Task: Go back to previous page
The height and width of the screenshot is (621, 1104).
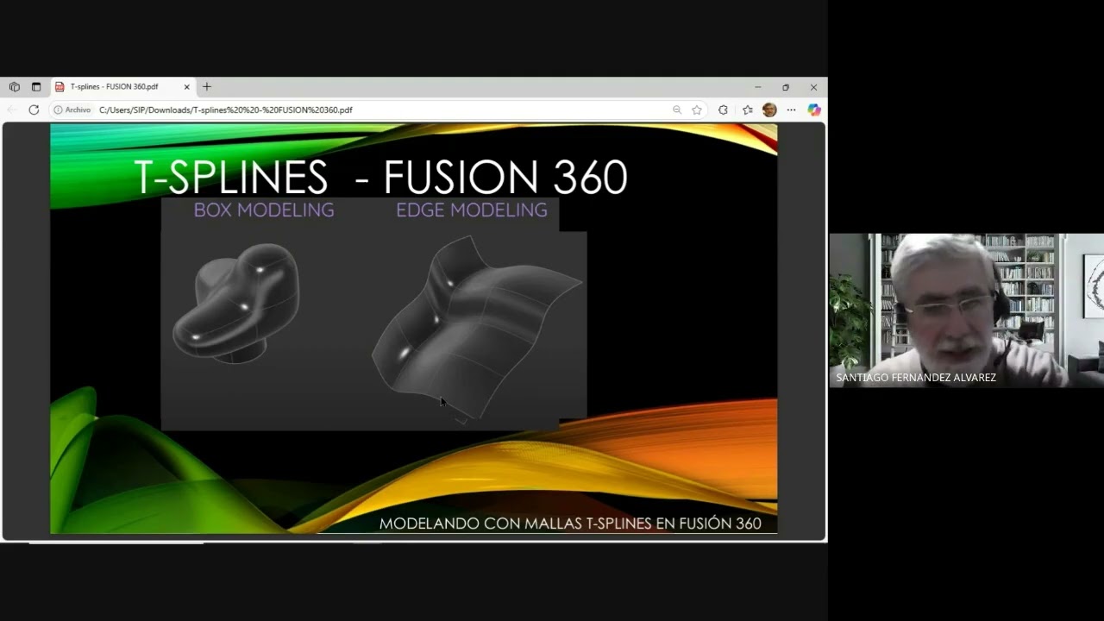Action: tap(12, 110)
